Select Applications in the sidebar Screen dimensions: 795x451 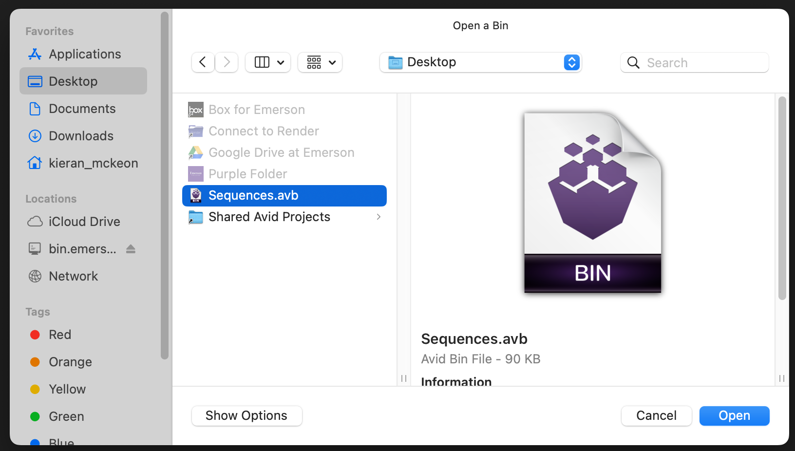(x=83, y=54)
